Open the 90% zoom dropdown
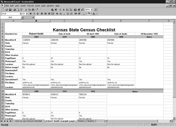This screenshot has width=176, height=127. (91, 10)
